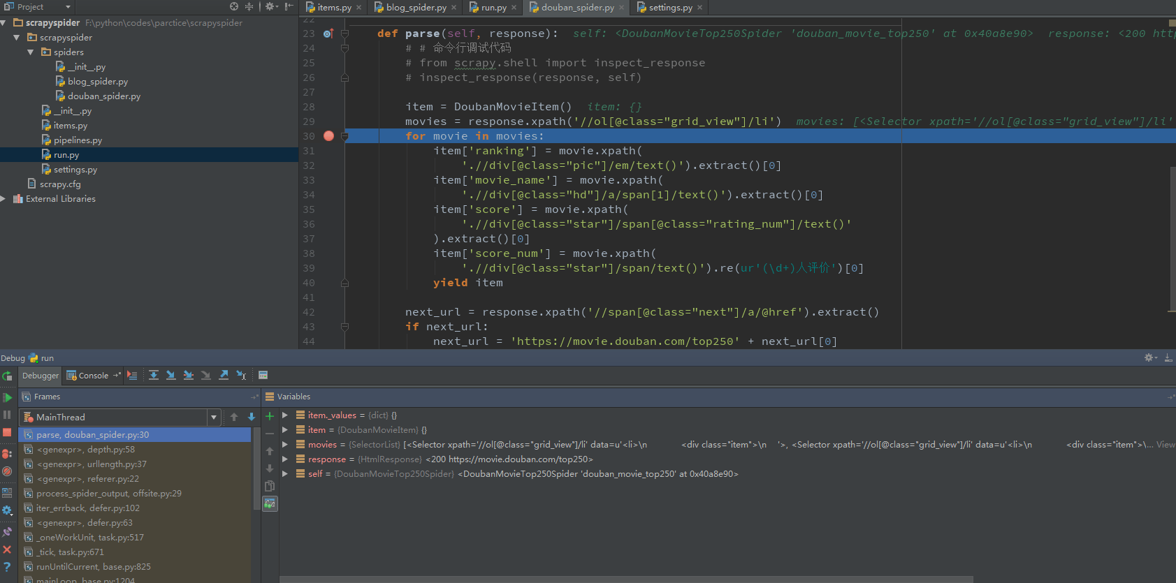The image size is (1176, 583).
Task: Click the View link for movies value
Action: 1165,445
